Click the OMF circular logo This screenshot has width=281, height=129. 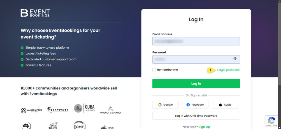pos(80,125)
